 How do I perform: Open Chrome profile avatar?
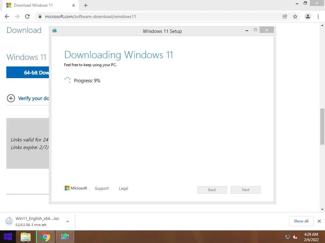[x=308, y=16]
